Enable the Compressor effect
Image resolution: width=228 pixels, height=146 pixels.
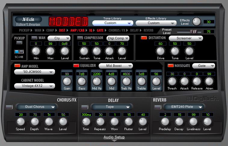tap(80, 38)
